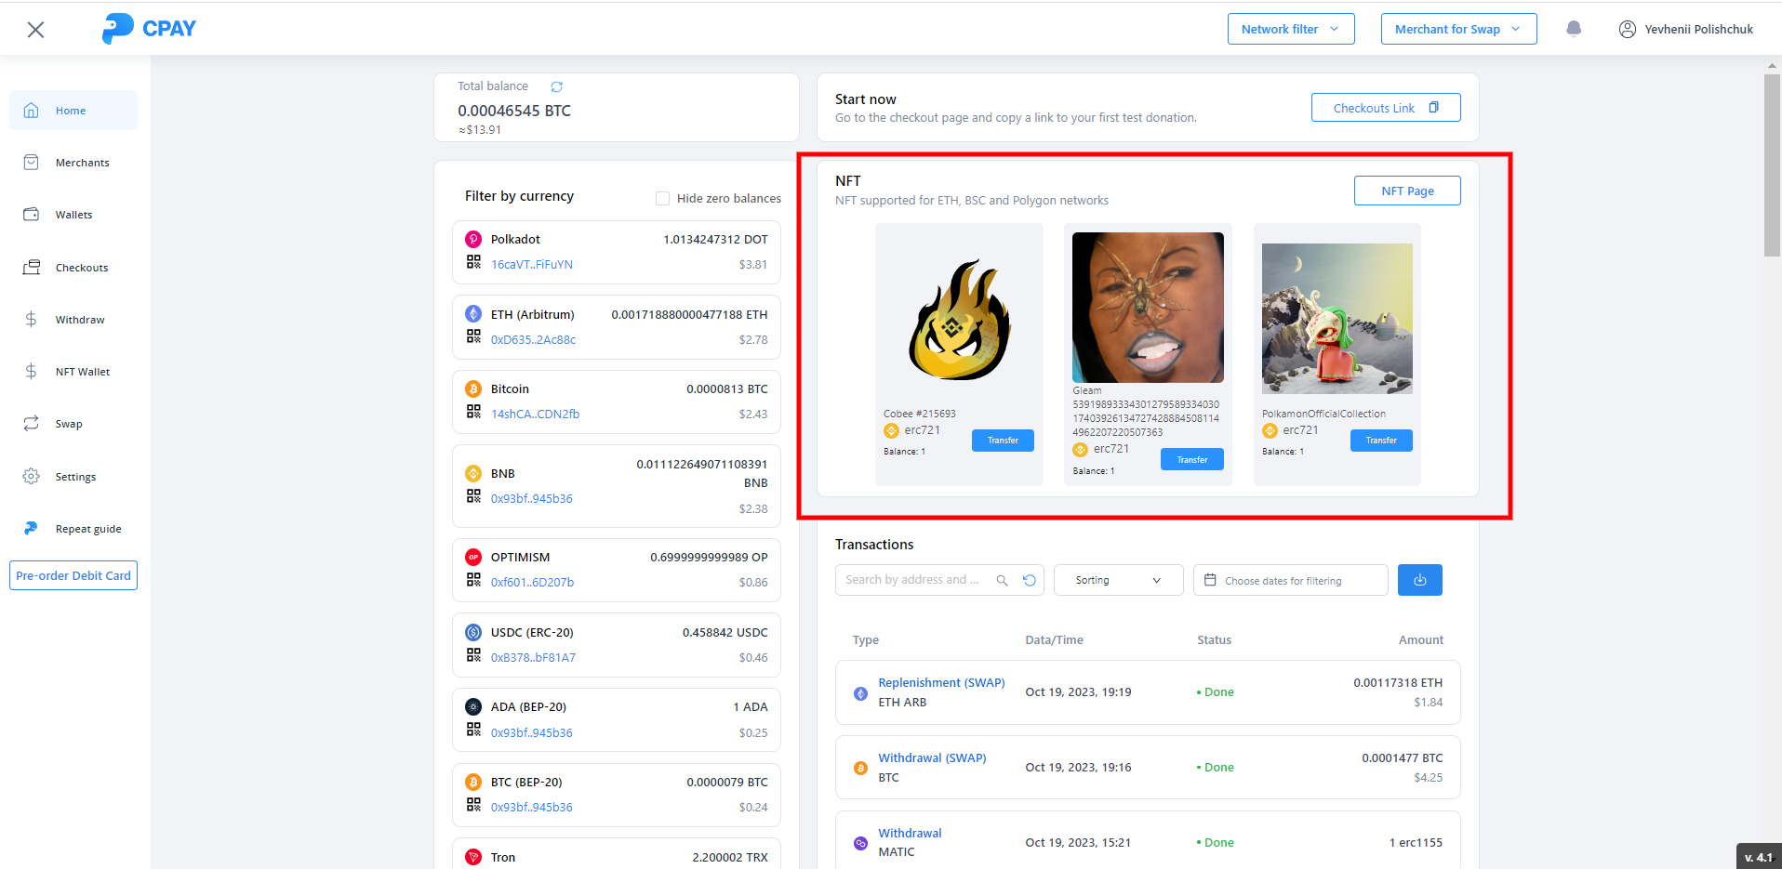Open the date filter field
This screenshot has height=869, width=1782.
1289,580
